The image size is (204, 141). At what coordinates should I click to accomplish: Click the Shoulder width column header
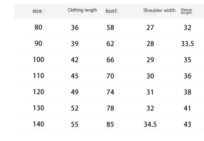tap(160, 10)
